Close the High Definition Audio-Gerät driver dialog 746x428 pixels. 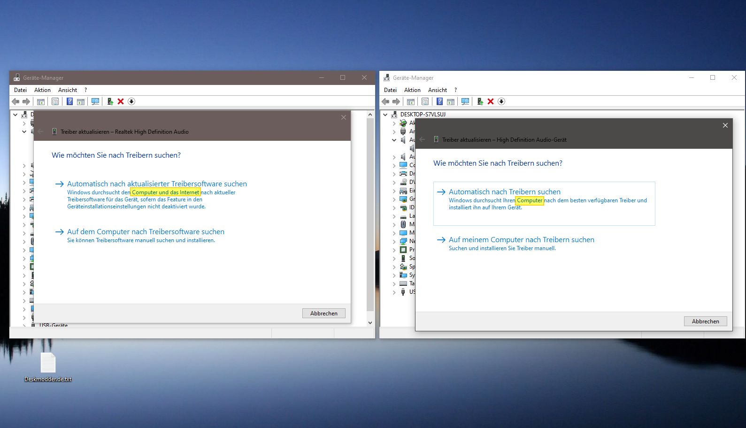pyautogui.click(x=725, y=125)
